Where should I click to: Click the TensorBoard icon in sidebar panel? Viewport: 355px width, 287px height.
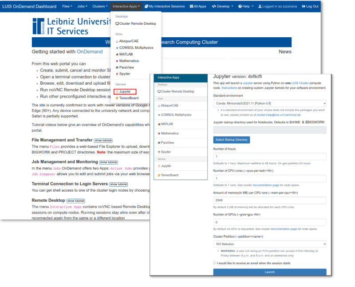(x=159, y=175)
